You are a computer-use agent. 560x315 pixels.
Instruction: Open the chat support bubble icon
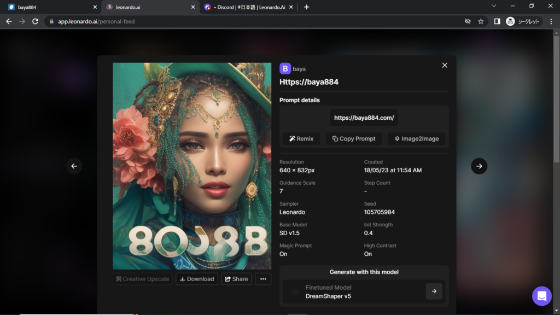pos(541,296)
